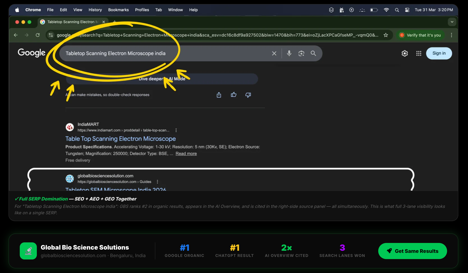Open Table Top Scanning Electron Microscope link
This screenshot has height=273, width=468.
point(121,139)
